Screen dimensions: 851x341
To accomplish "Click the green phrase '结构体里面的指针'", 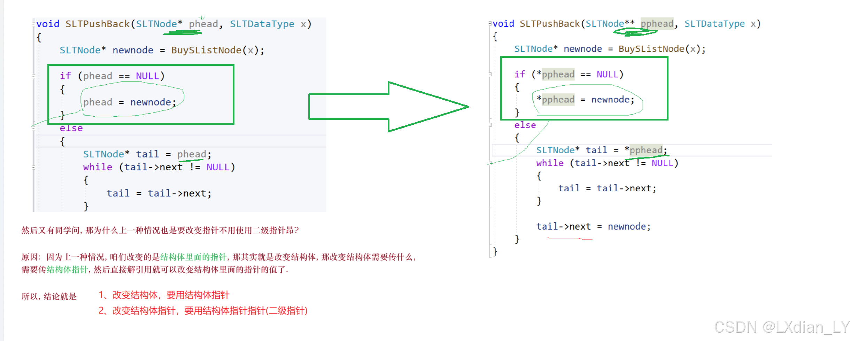I will 193,257.
